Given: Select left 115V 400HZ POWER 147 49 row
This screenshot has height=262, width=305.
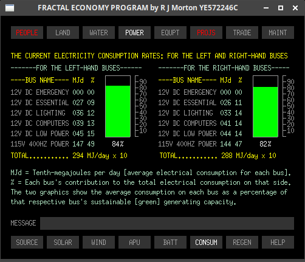Looking at the screenshot, I should tap(53, 144).
